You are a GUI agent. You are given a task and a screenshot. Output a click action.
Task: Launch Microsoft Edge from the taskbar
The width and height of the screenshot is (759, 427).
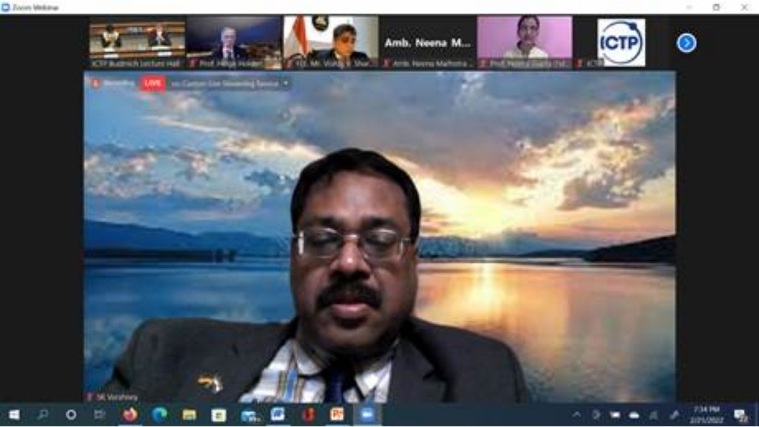(x=159, y=415)
